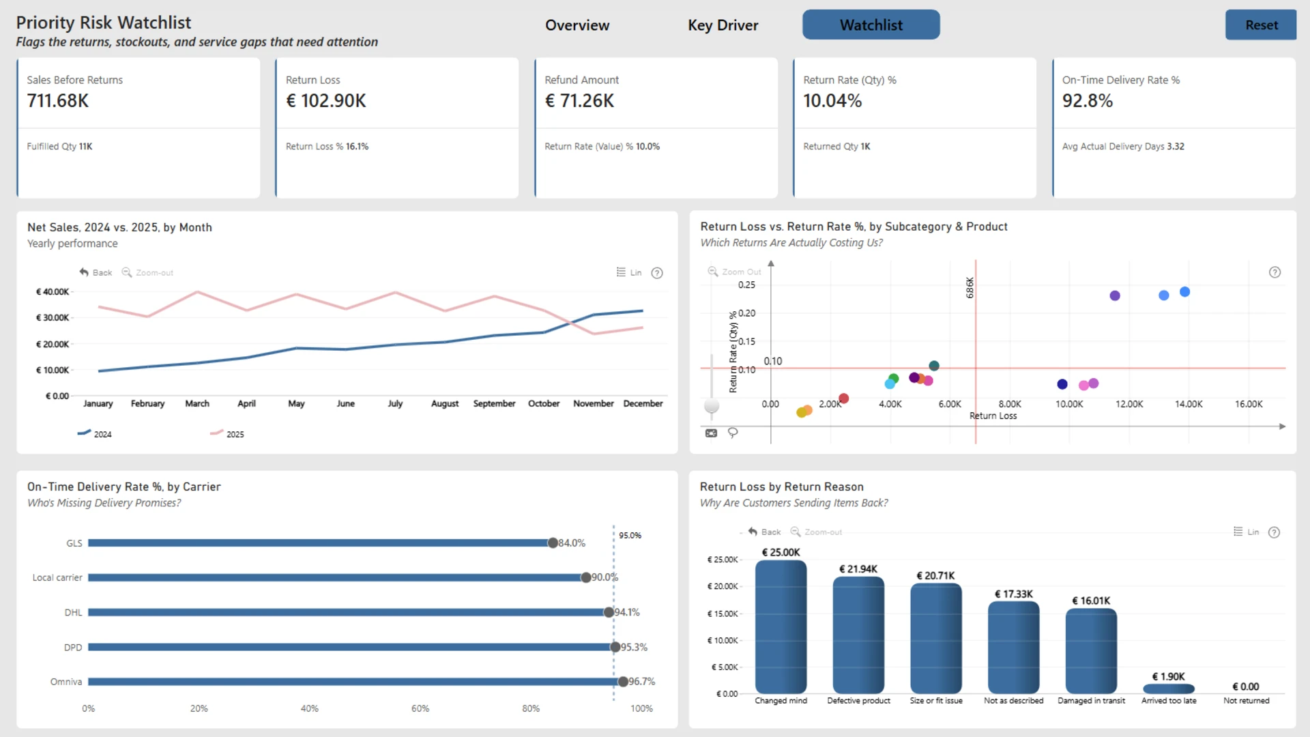Click the Changed mind bar
This screenshot has height=737, width=1310.
(781, 626)
